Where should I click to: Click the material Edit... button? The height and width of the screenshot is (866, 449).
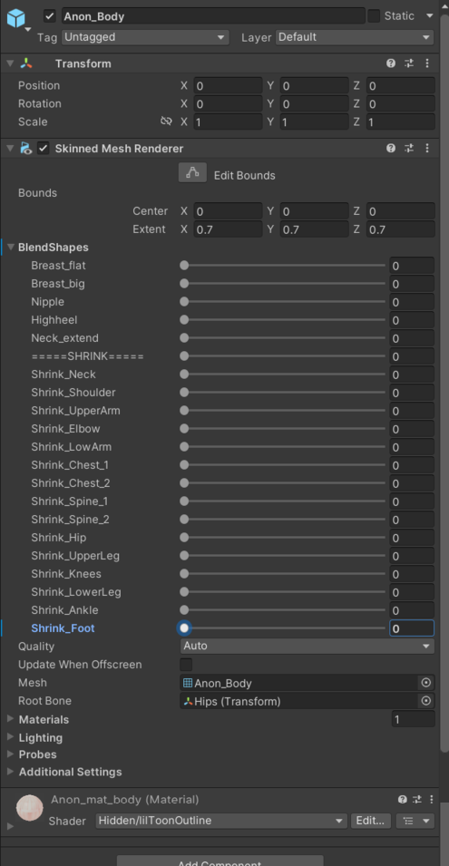tap(371, 821)
